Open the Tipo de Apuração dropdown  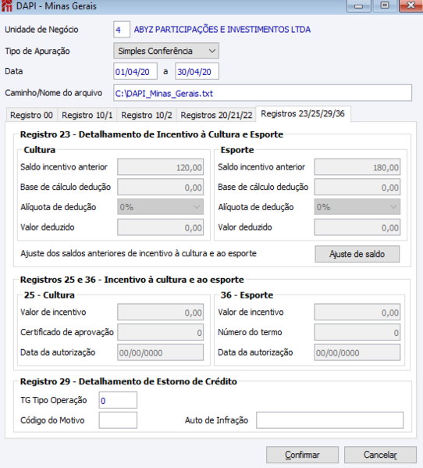tap(166, 51)
